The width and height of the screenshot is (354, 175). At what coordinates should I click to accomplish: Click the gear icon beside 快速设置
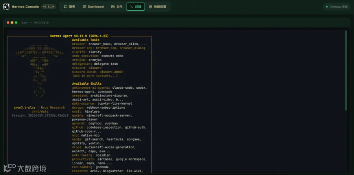(150, 7)
